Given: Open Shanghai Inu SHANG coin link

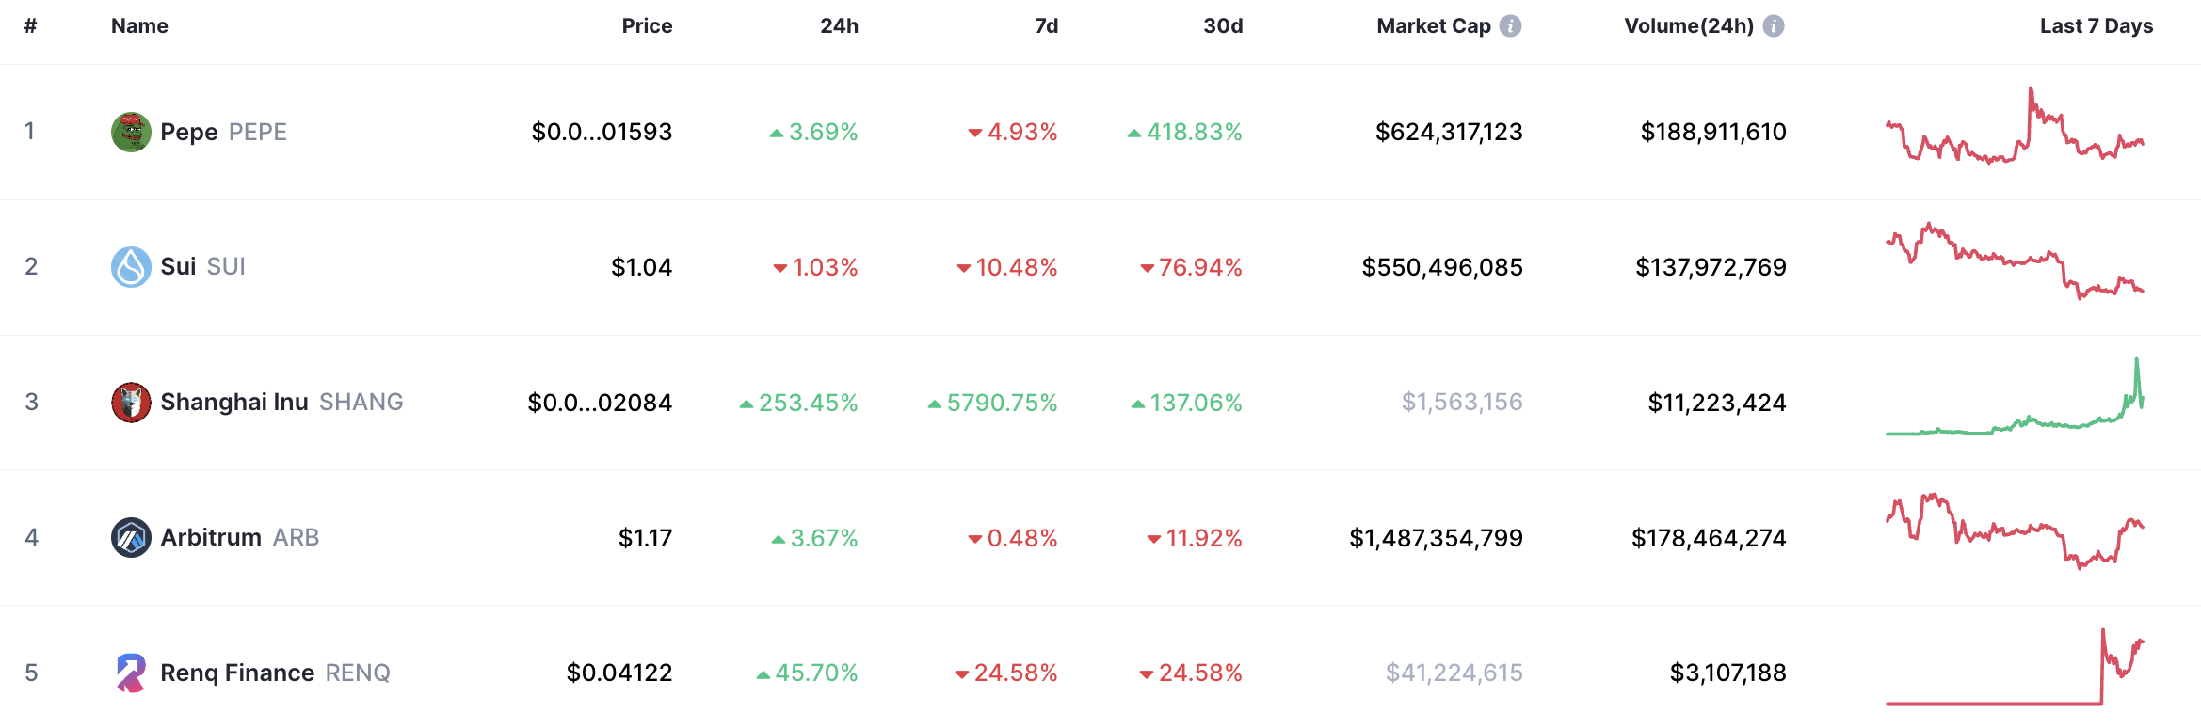Looking at the screenshot, I should pos(281,403).
